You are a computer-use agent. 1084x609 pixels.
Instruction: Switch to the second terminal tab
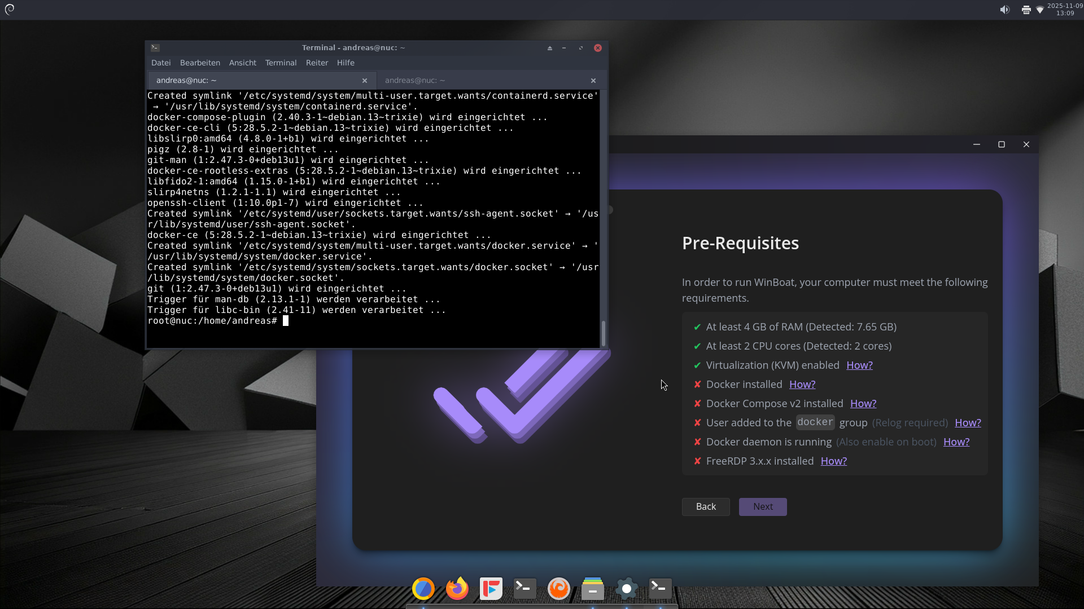pos(415,80)
